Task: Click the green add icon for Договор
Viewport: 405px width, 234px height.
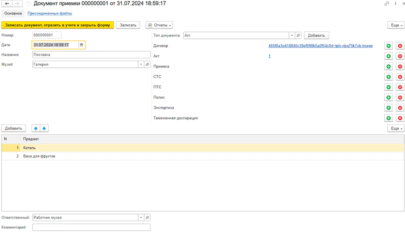Action: pos(388,46)
